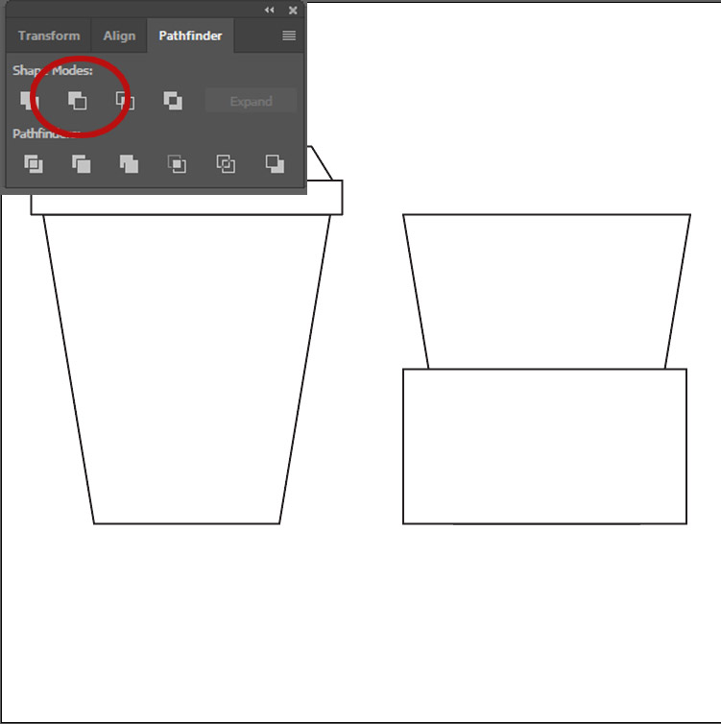Select the Outline pathfinder icon
Screen dimensions: 721x724
coord(226,164)
